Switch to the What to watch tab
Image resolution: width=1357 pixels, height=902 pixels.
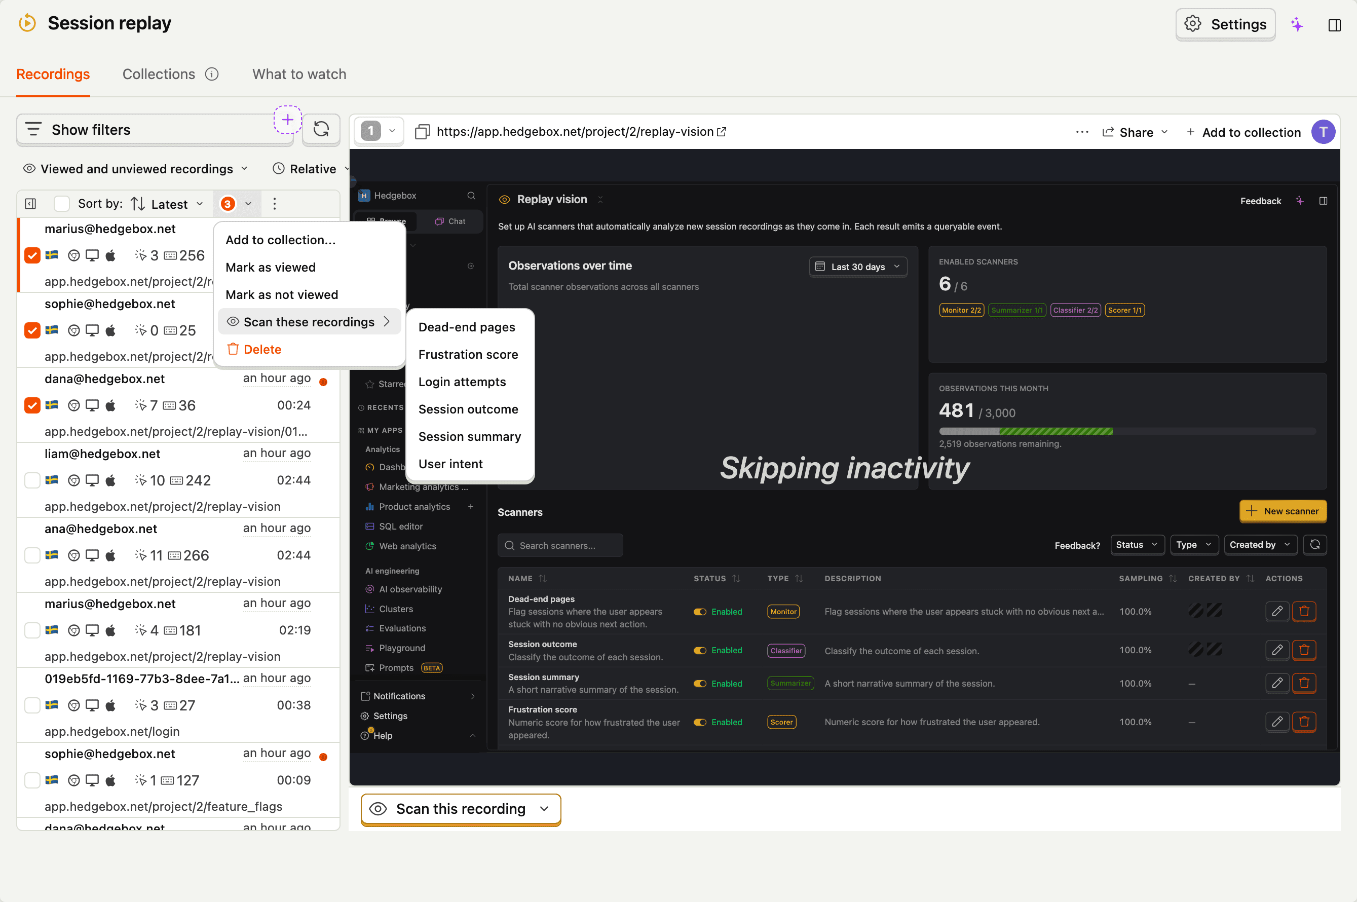click(x=299, y=74)
